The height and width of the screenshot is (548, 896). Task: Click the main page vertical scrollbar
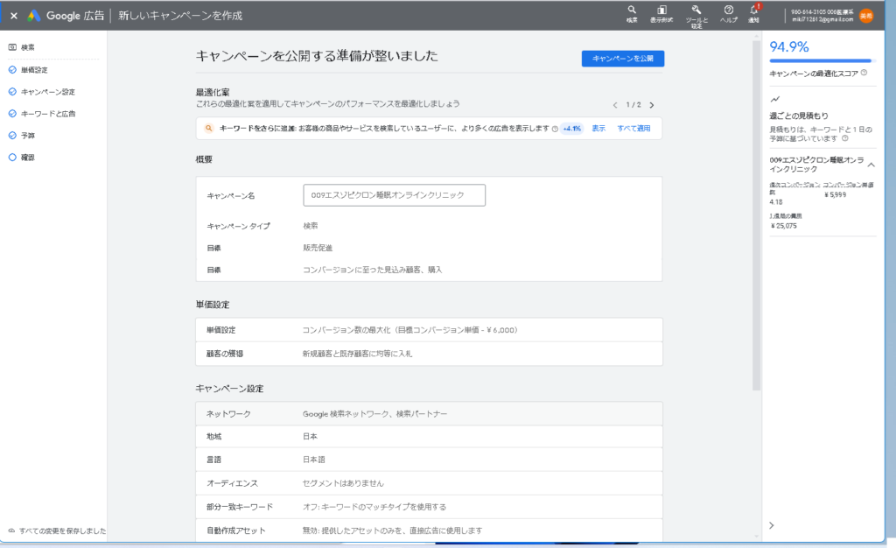tap(757, 214)
